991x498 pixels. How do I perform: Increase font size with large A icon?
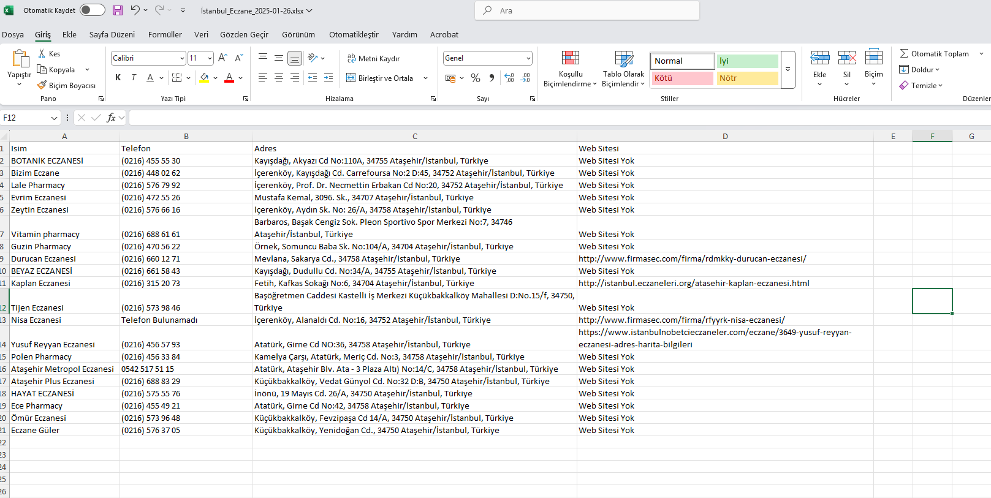[223, 58]
